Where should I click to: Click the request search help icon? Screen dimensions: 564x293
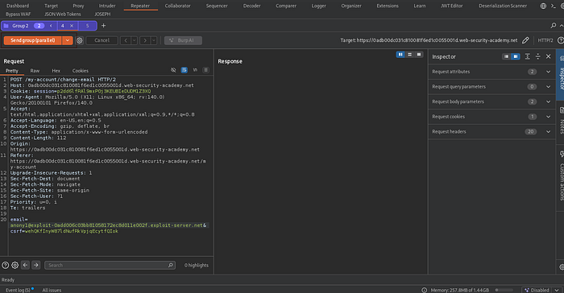[x=6, y=265]
